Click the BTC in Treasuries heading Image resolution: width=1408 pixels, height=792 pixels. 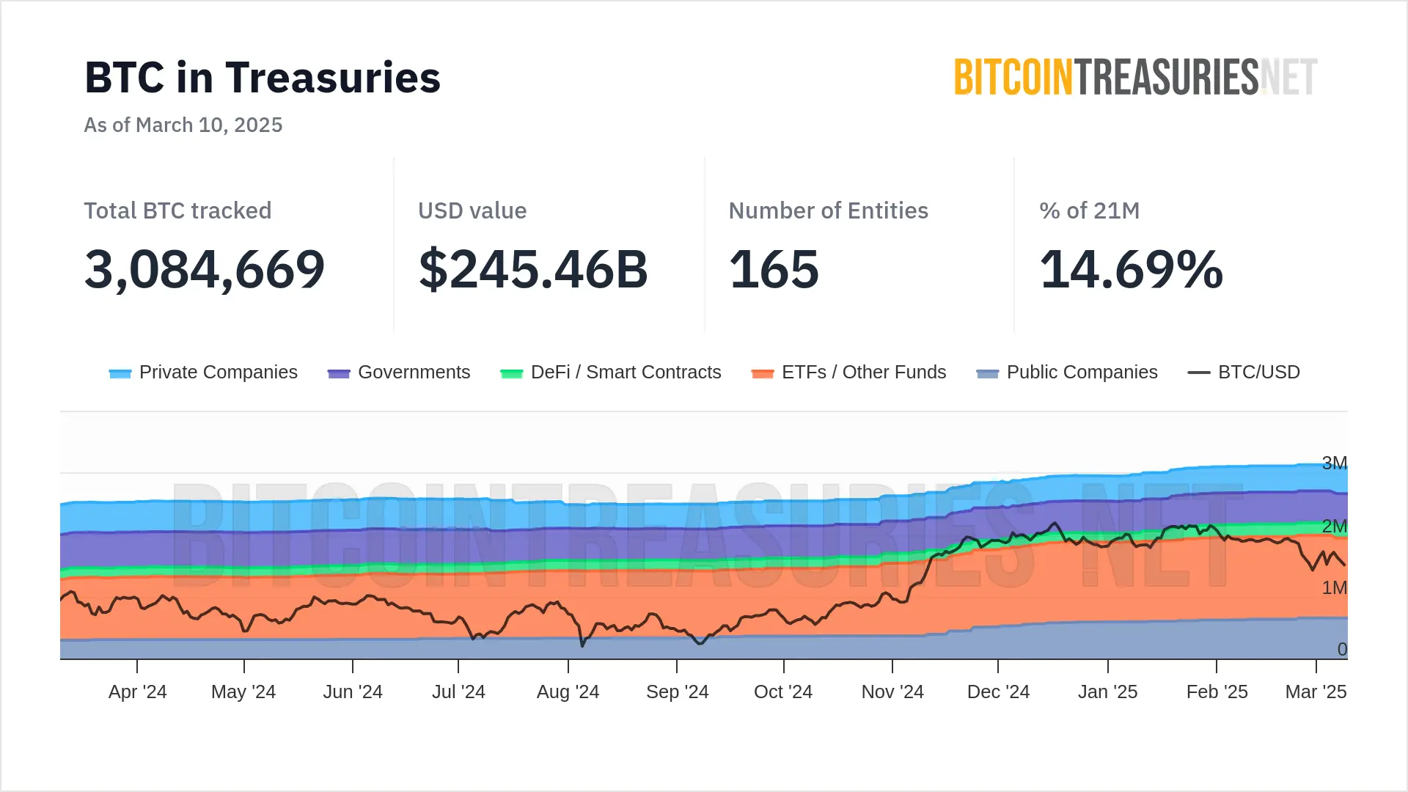click(x=263, y=78)
